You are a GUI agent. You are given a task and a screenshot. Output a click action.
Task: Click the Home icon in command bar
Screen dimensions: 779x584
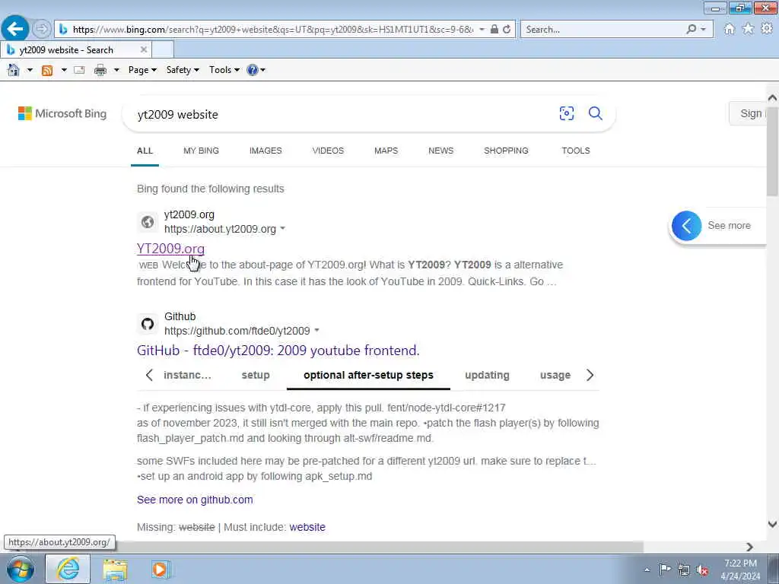14,70
